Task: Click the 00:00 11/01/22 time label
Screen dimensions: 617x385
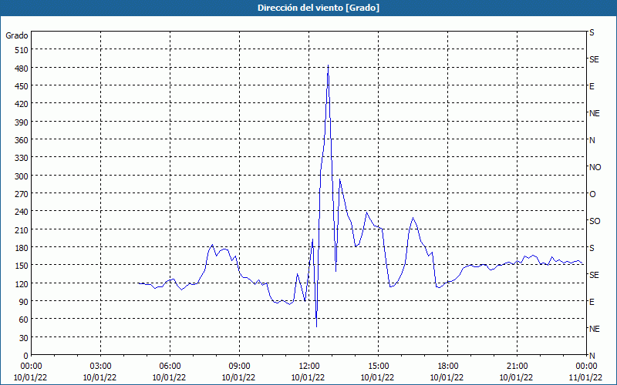Action: [x=586, y=372]
